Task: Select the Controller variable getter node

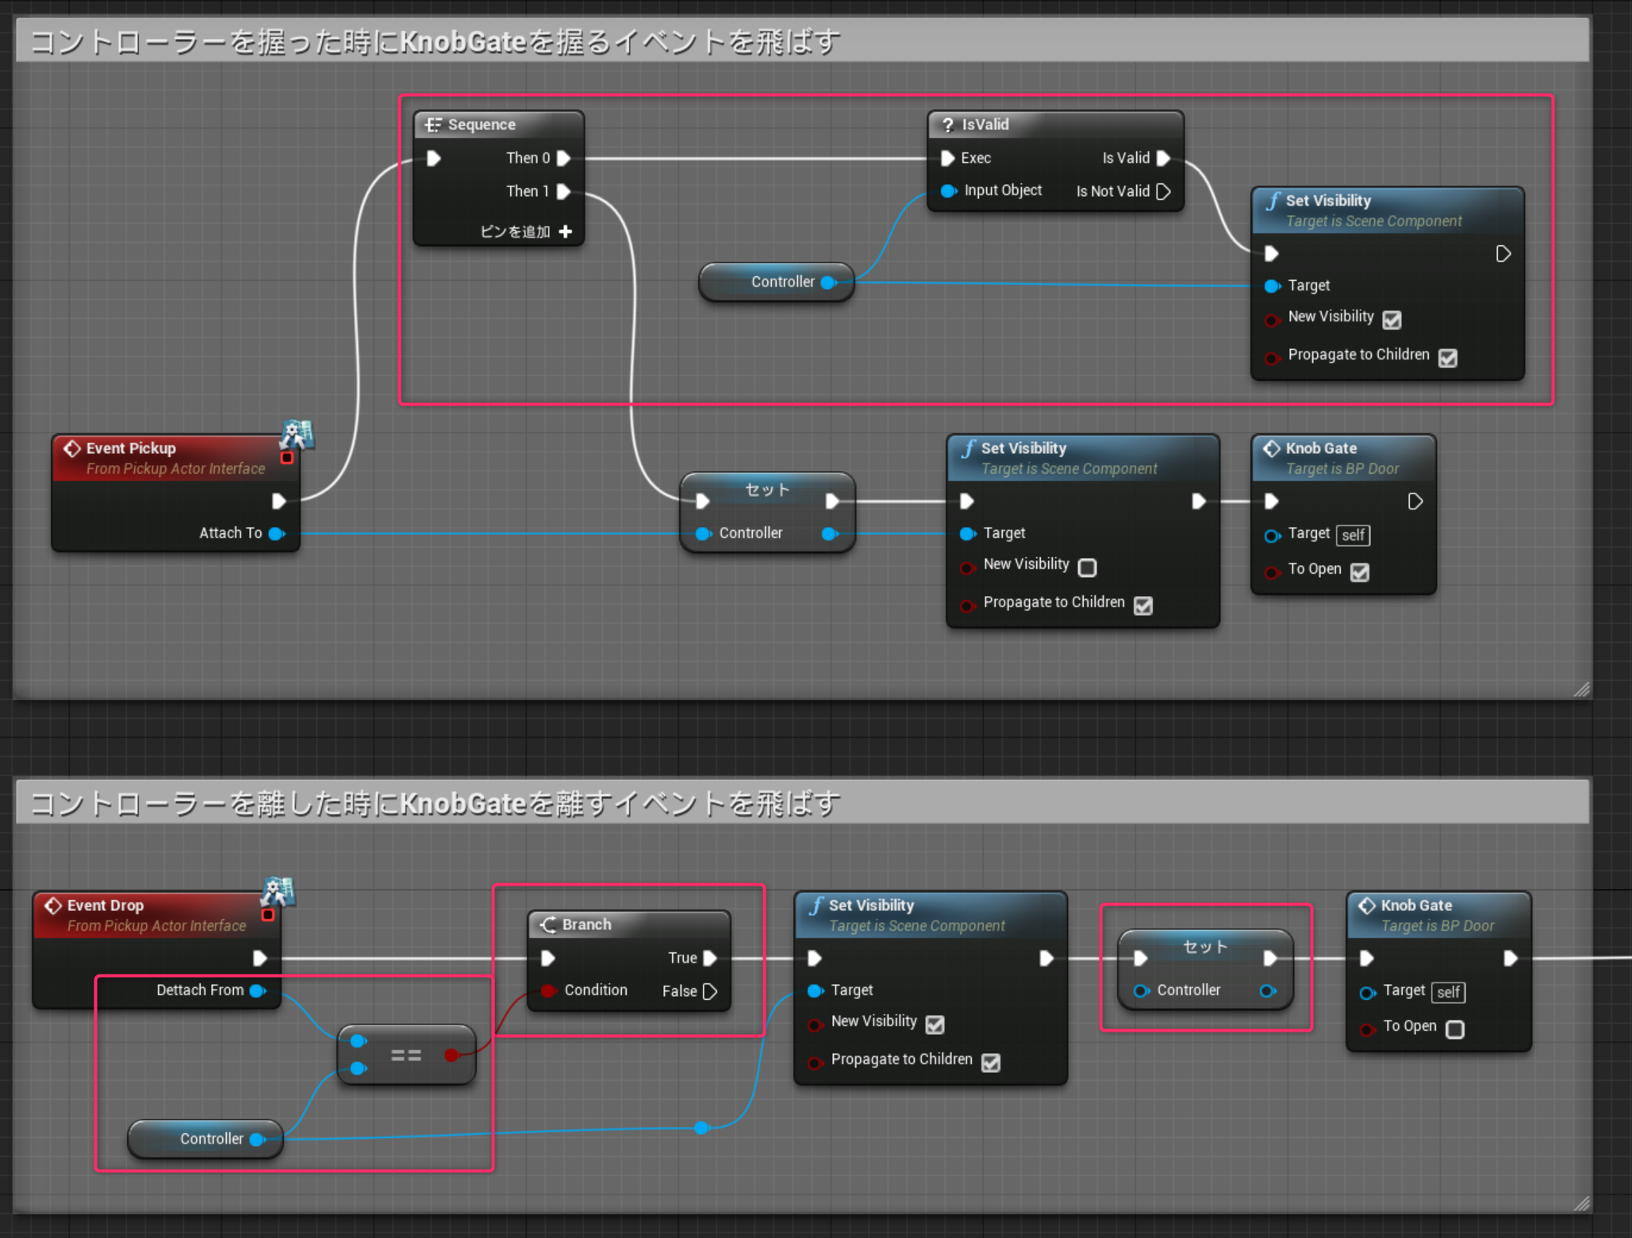Action: point(776,282)
